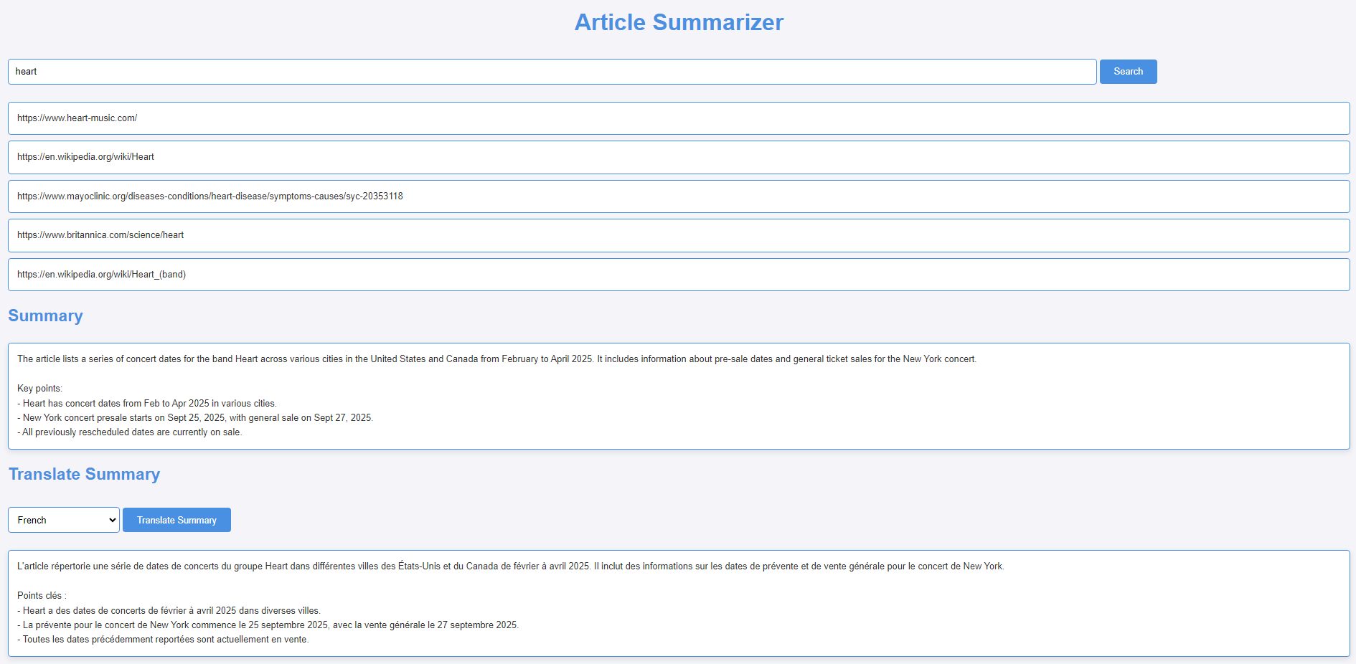
Task: Click the "Points clés :" line
Action: 42,596
